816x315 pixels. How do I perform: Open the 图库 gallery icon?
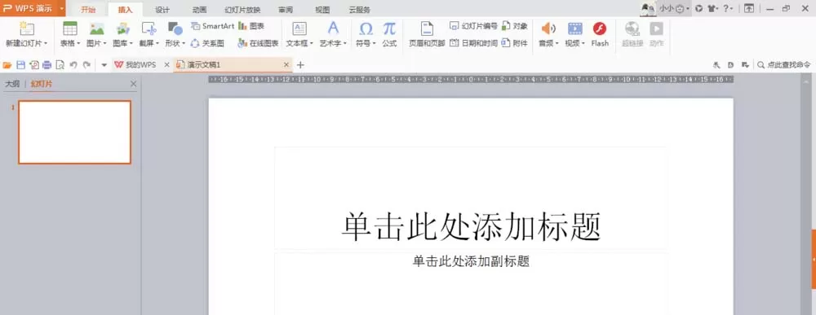(123, 28)
